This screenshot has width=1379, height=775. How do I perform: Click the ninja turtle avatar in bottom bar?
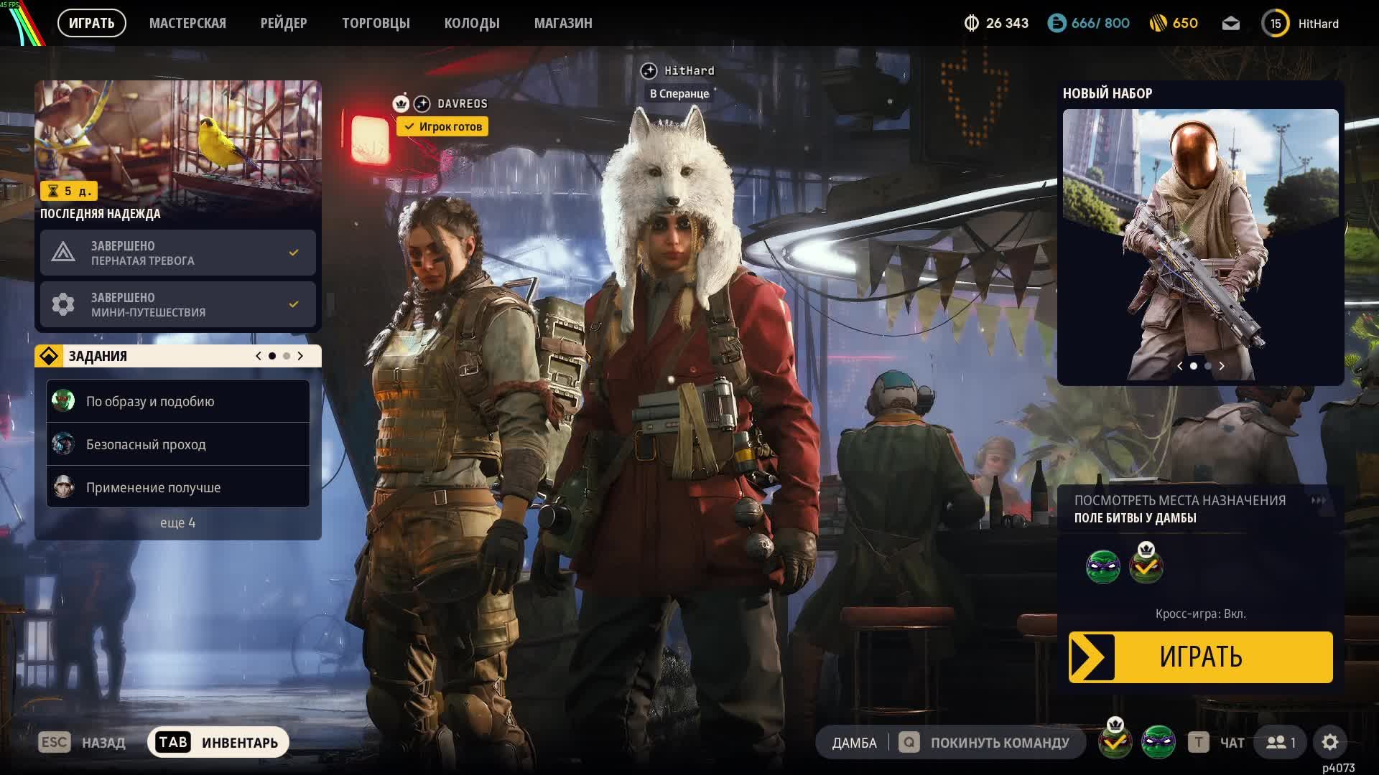1159,743
